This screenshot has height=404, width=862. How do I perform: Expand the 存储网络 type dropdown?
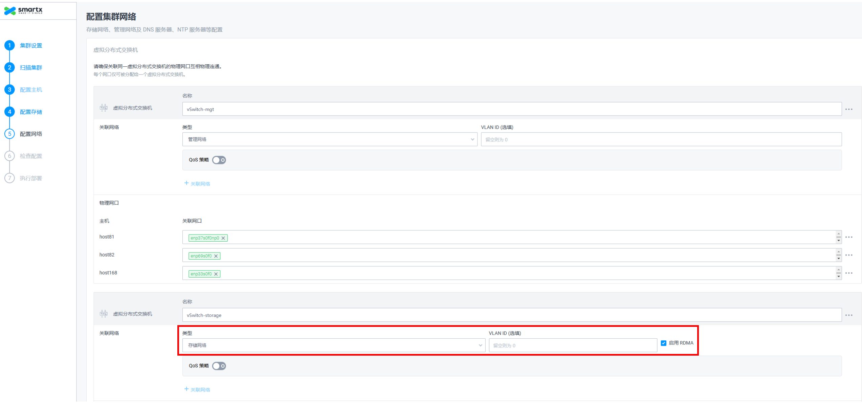(x=334, y=345)
